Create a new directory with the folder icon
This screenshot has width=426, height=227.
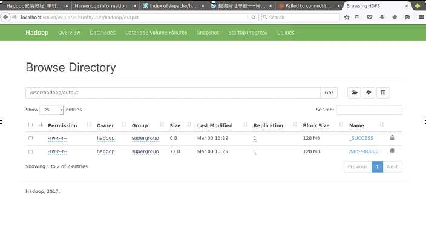pos(354,93)
